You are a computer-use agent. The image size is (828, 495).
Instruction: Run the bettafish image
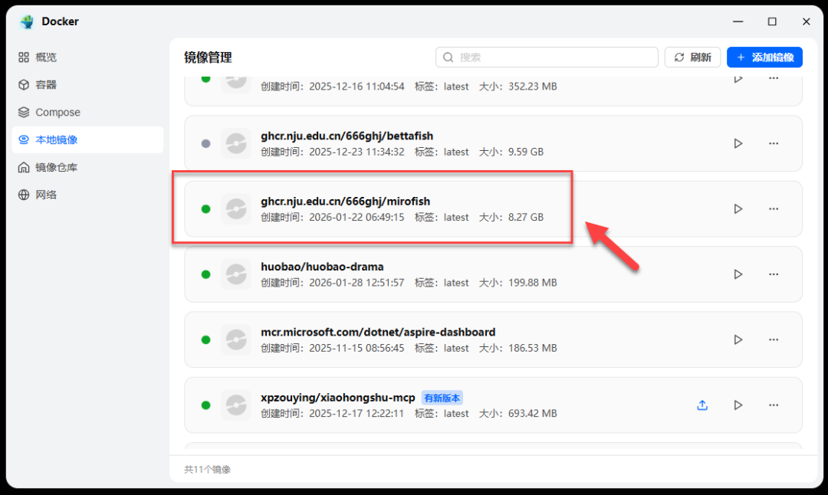point(738,143)
